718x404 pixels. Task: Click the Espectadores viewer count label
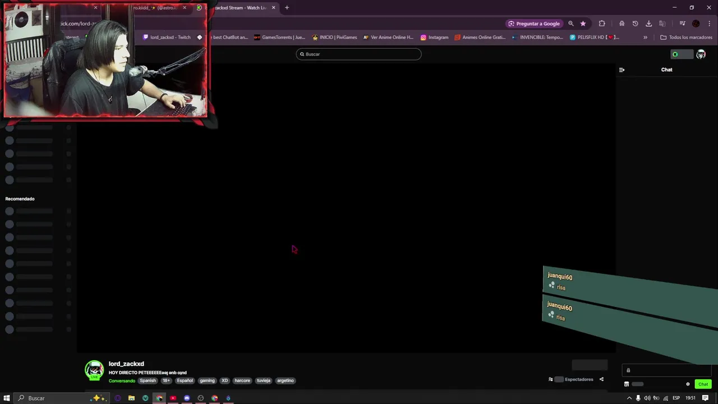[x=579, y=379]
